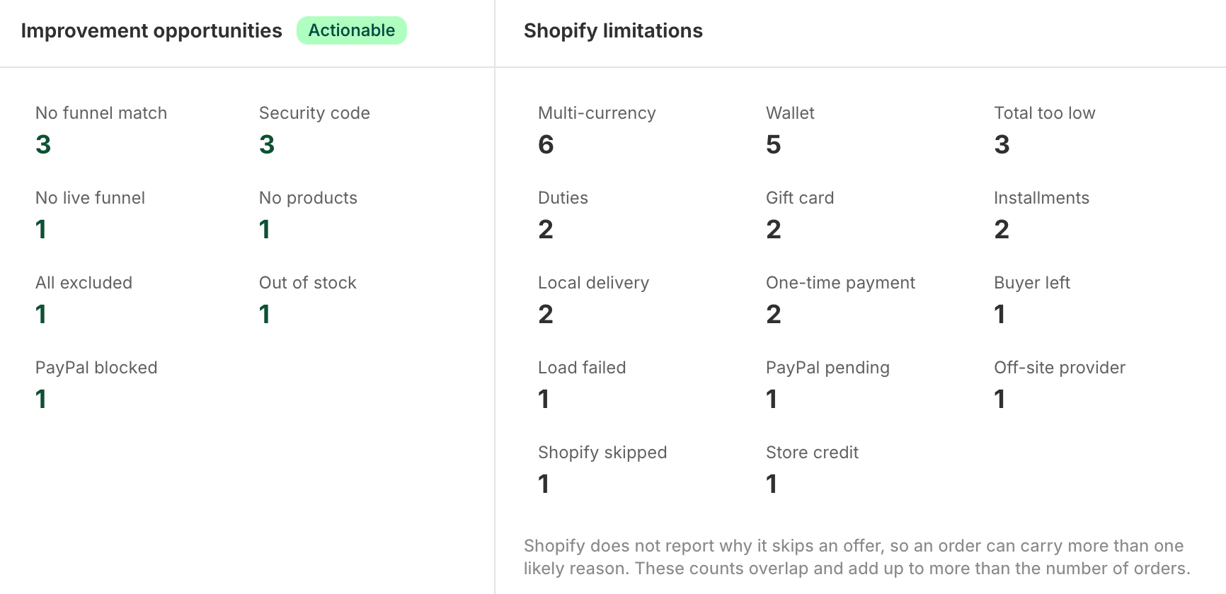Open the PayPal blocked stat
The image size is (1226, 594).
[x=96, y=385]
